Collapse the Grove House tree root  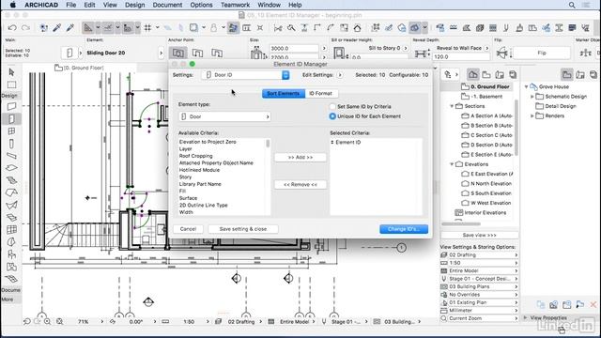pyautogui.click(x=526, y=86)
